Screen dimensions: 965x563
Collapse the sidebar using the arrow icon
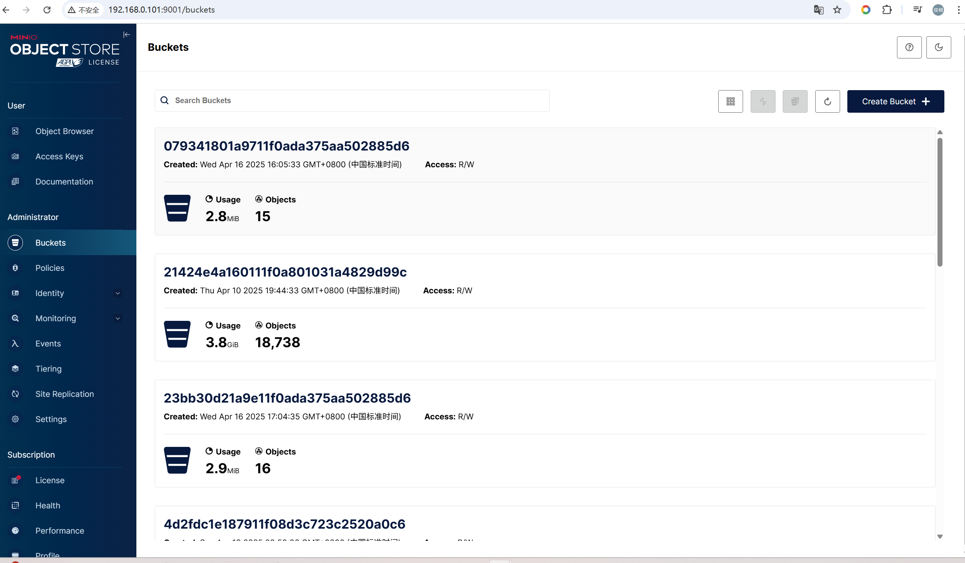point(127,35)
